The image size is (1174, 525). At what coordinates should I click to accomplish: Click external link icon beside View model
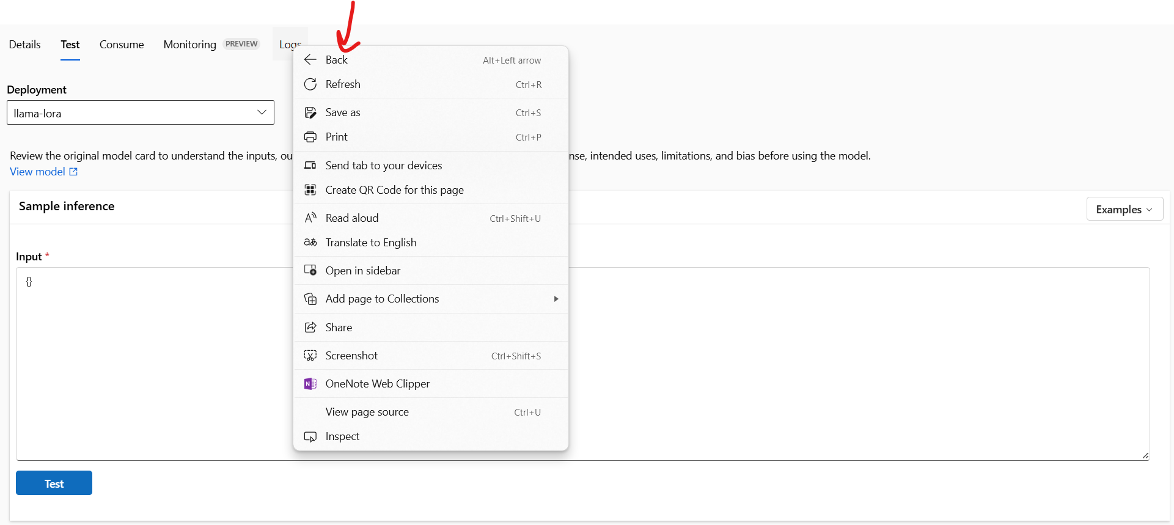tap(73, 172)
